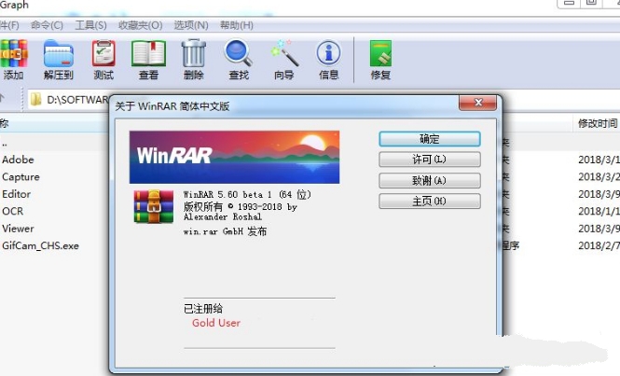Click the Acknowledgments (致谢) button

pos(430,180)
